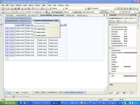Sort properties alphabetically with the A-Z icon
This screenshot has height=105, width=140.
114,22
